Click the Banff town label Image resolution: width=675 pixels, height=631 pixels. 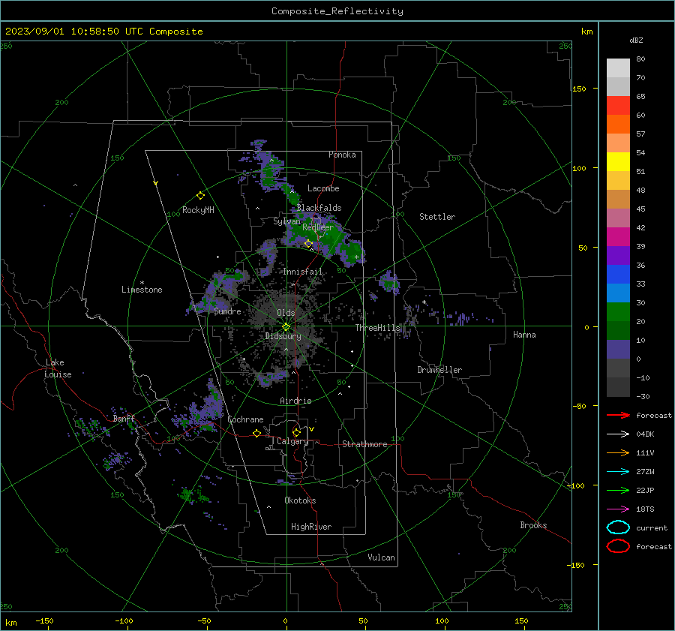(124, 419)
